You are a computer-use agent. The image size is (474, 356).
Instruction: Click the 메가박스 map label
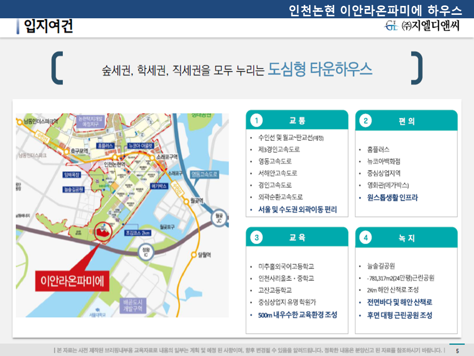coord(159,186)
